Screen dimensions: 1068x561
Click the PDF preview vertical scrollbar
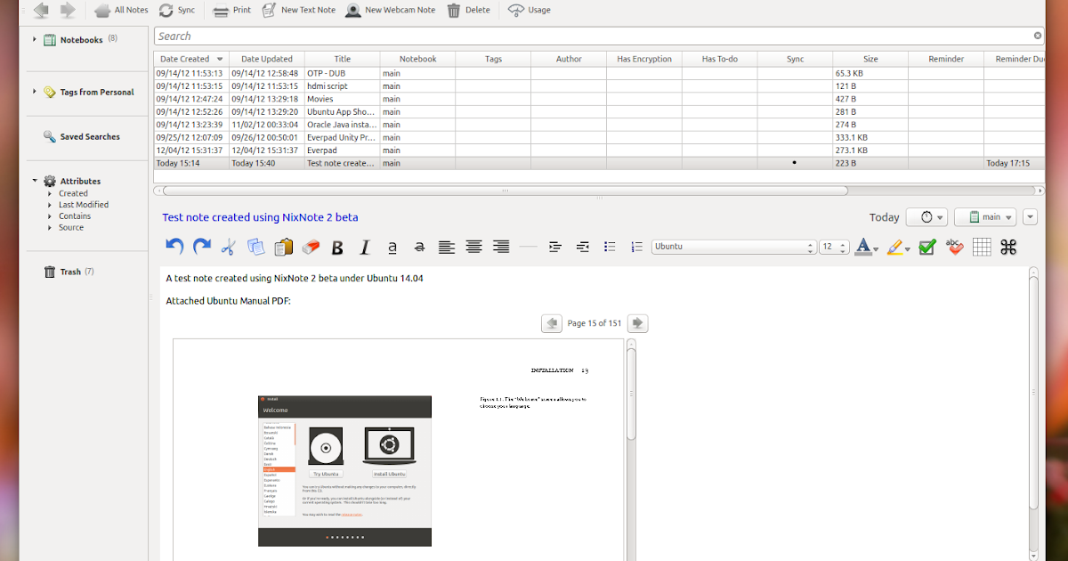point(631,392)
